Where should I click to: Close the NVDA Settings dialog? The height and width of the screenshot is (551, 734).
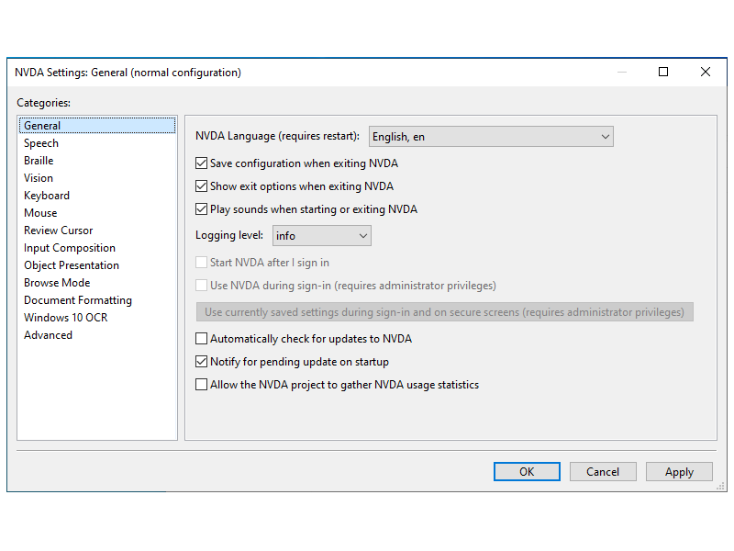pyautogui.click(x=706, y=72)
